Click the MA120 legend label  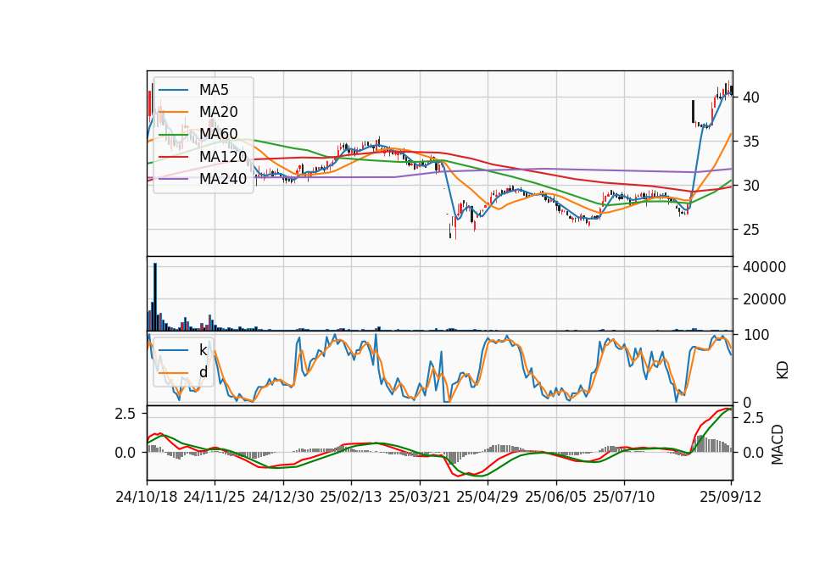point(223,156)
